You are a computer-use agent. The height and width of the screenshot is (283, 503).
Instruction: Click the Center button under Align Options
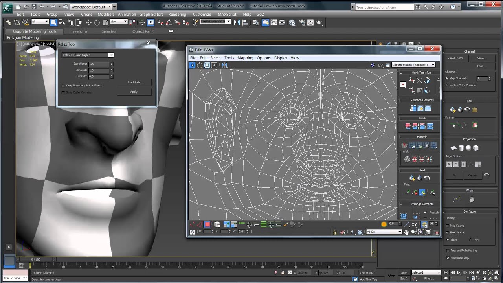pyautogui.click(x=472, y=175)
